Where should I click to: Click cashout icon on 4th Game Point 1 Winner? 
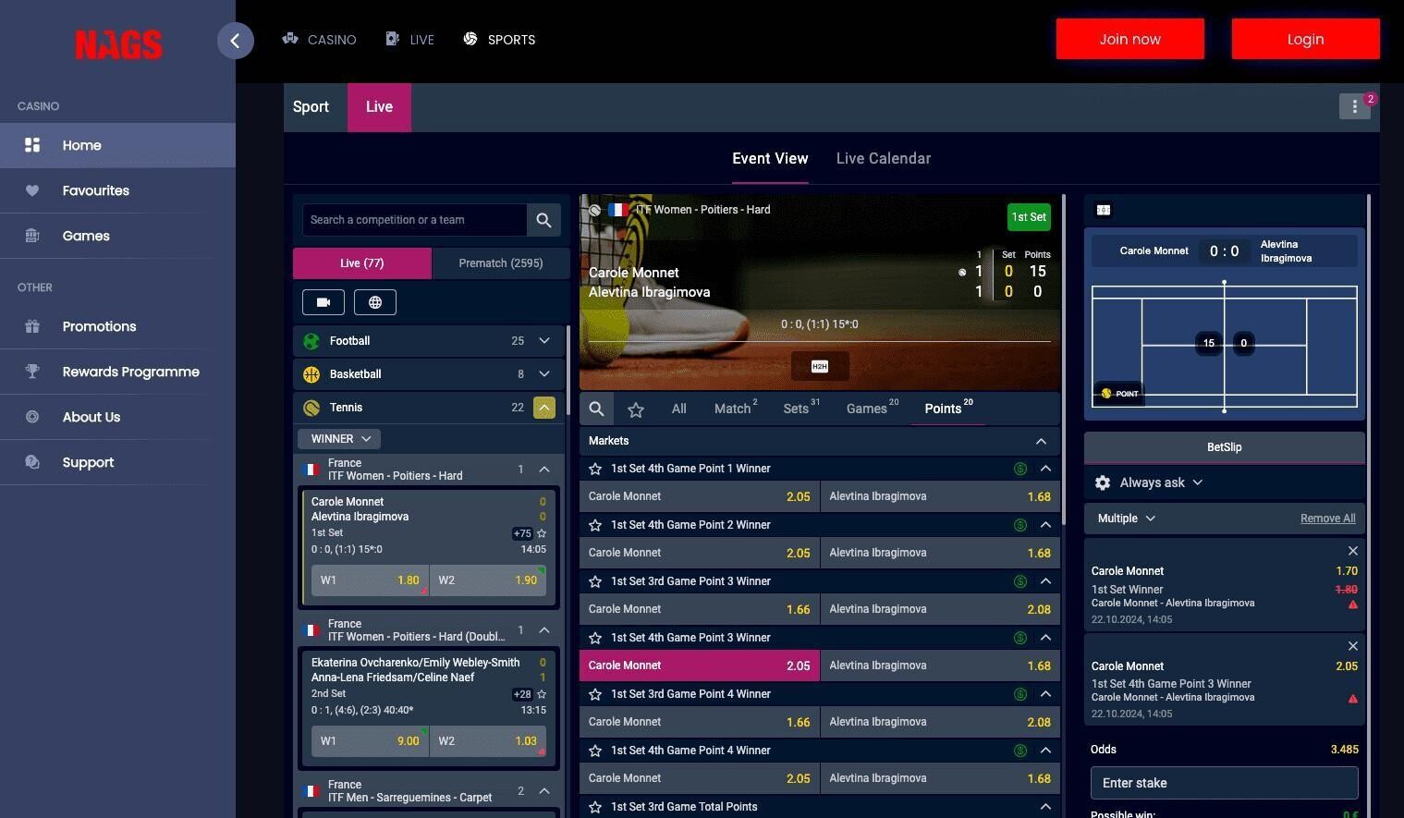[x=1020, y=469]
